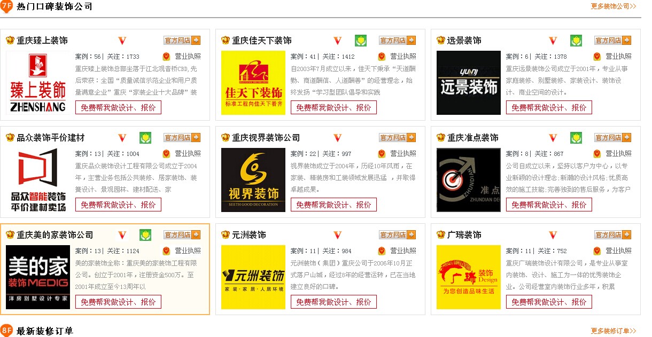
Task: Click the 营业执照 link under 重庆准点装饰
Action: 618,154
